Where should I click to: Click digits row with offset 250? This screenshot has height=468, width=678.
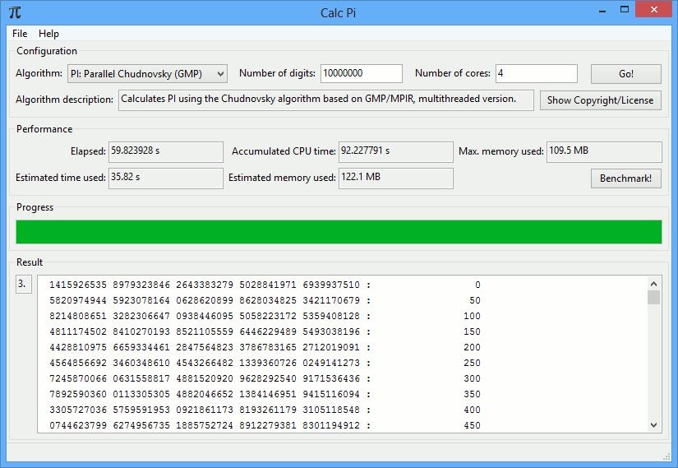pos(265,363)
